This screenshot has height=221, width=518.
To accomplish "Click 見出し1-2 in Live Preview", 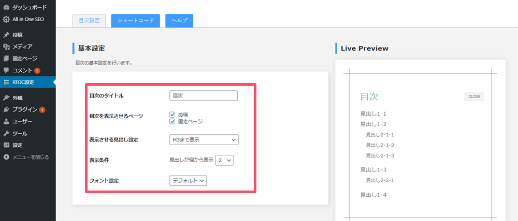I will tap(373, 124).
